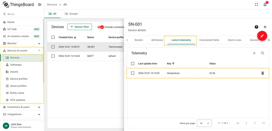This screenshot has height=131, width=272.
Task: Click the Entity views icon
Action: point(7,93)
